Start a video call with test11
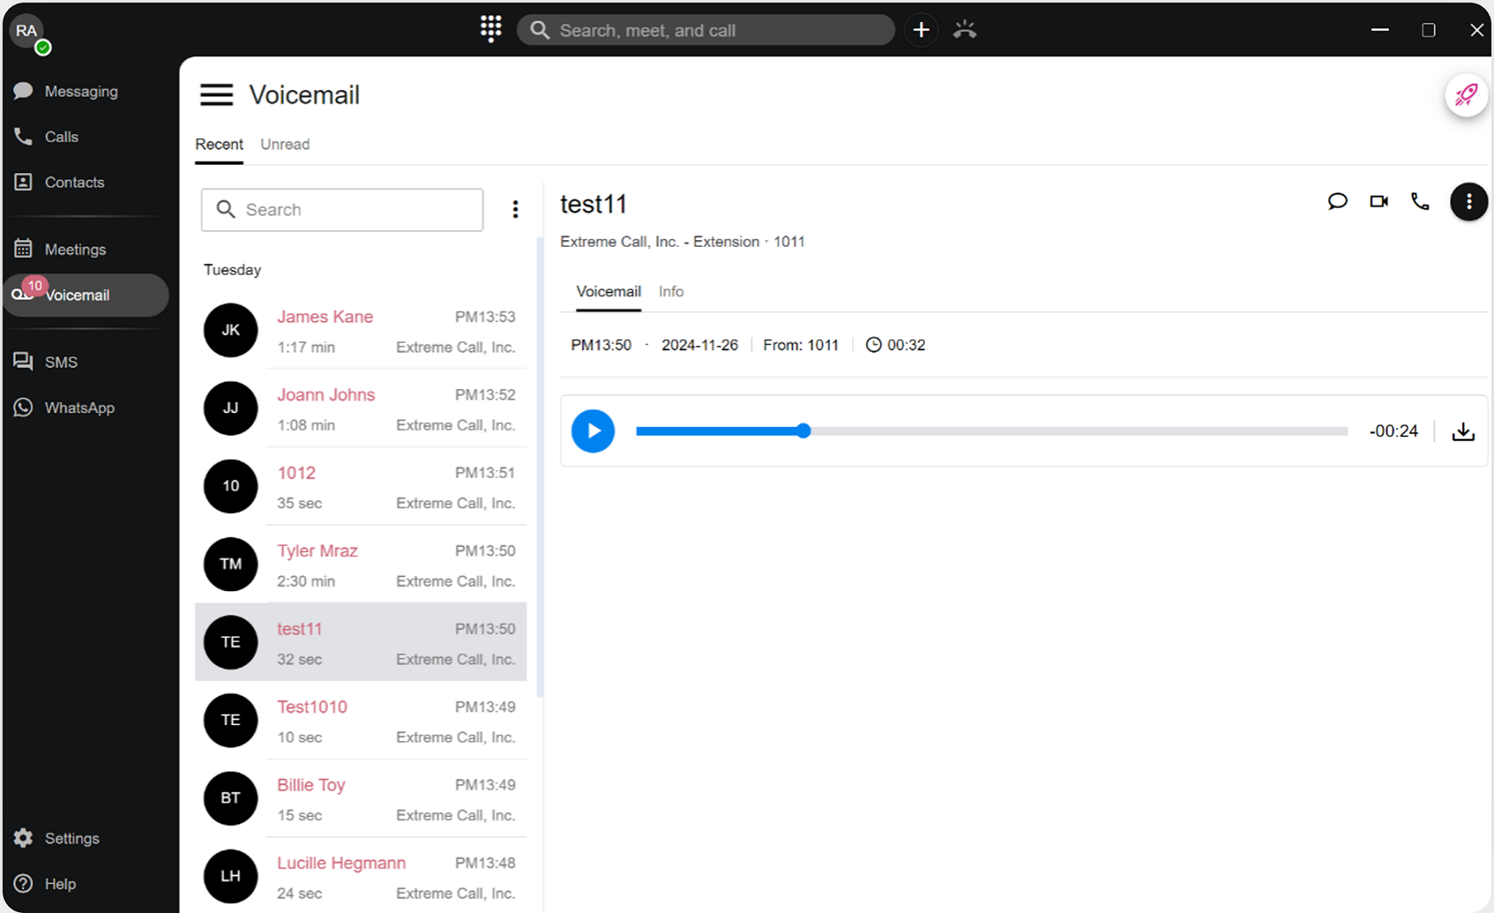This screenshot has width=1494, height=913. [1378, 201]
